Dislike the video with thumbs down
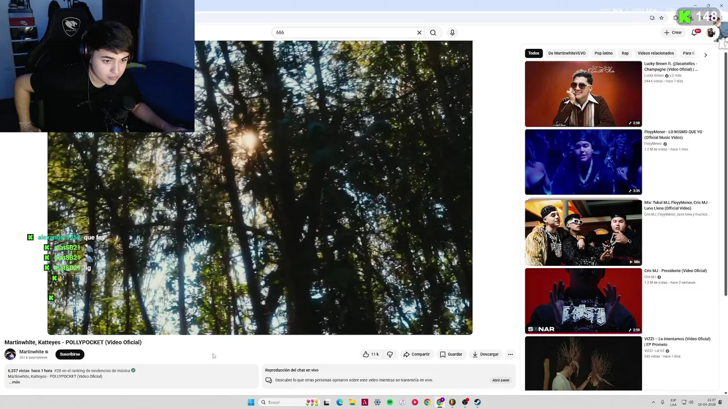The image size is (728, 409). tap(390, 354)
